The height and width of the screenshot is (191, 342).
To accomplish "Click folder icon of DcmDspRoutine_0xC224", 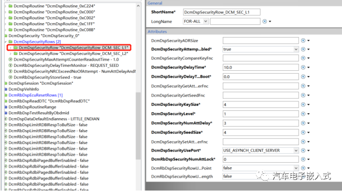I will click(10, 6).
